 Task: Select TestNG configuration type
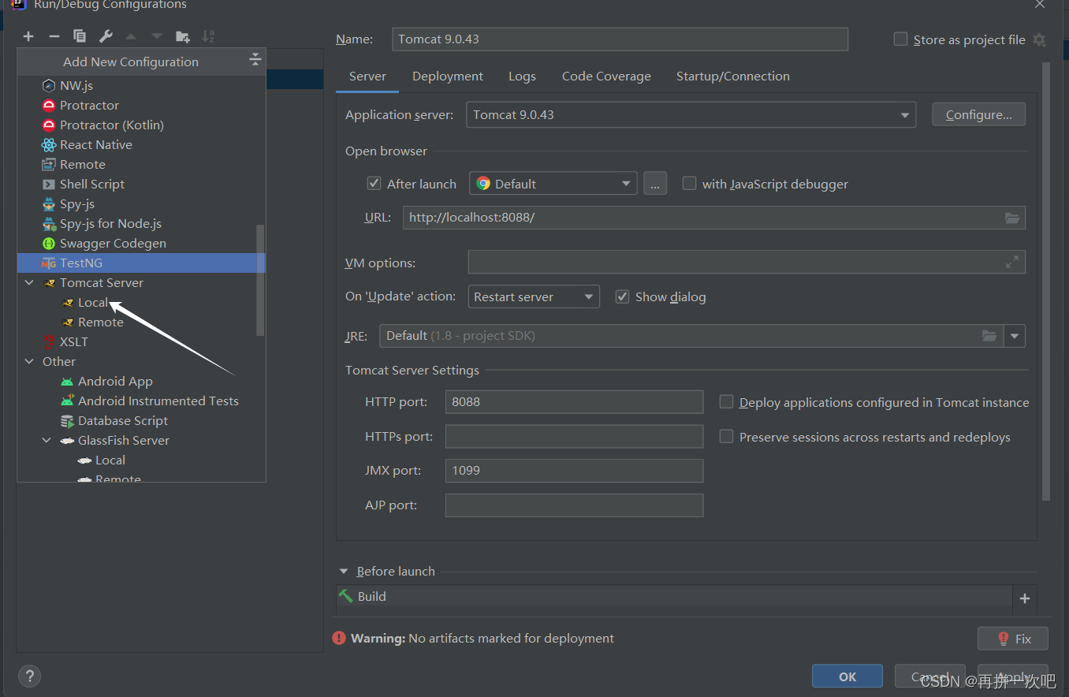click(x=141, y=263)
